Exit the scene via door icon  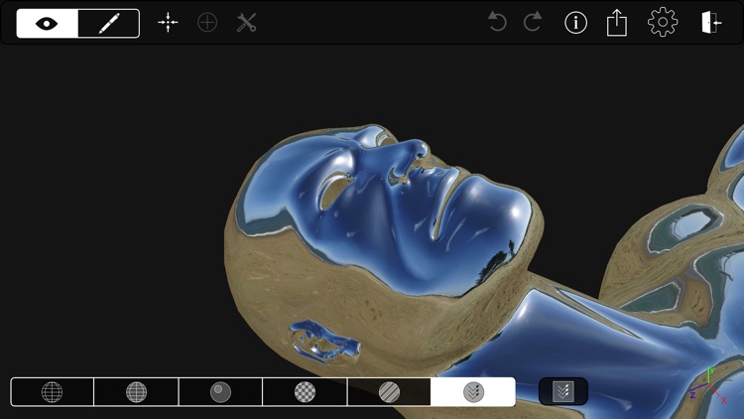(x=711, y=22)
